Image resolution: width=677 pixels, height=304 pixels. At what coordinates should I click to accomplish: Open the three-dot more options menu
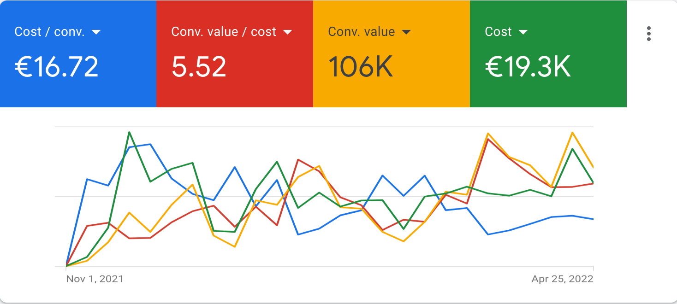click(649, 34)
